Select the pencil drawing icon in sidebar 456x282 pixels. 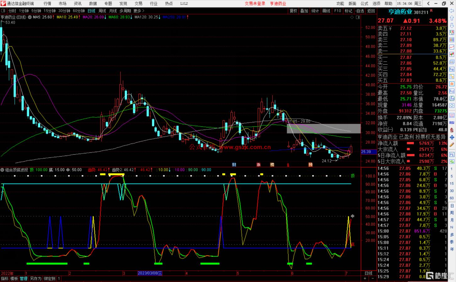tap(452, 145)
